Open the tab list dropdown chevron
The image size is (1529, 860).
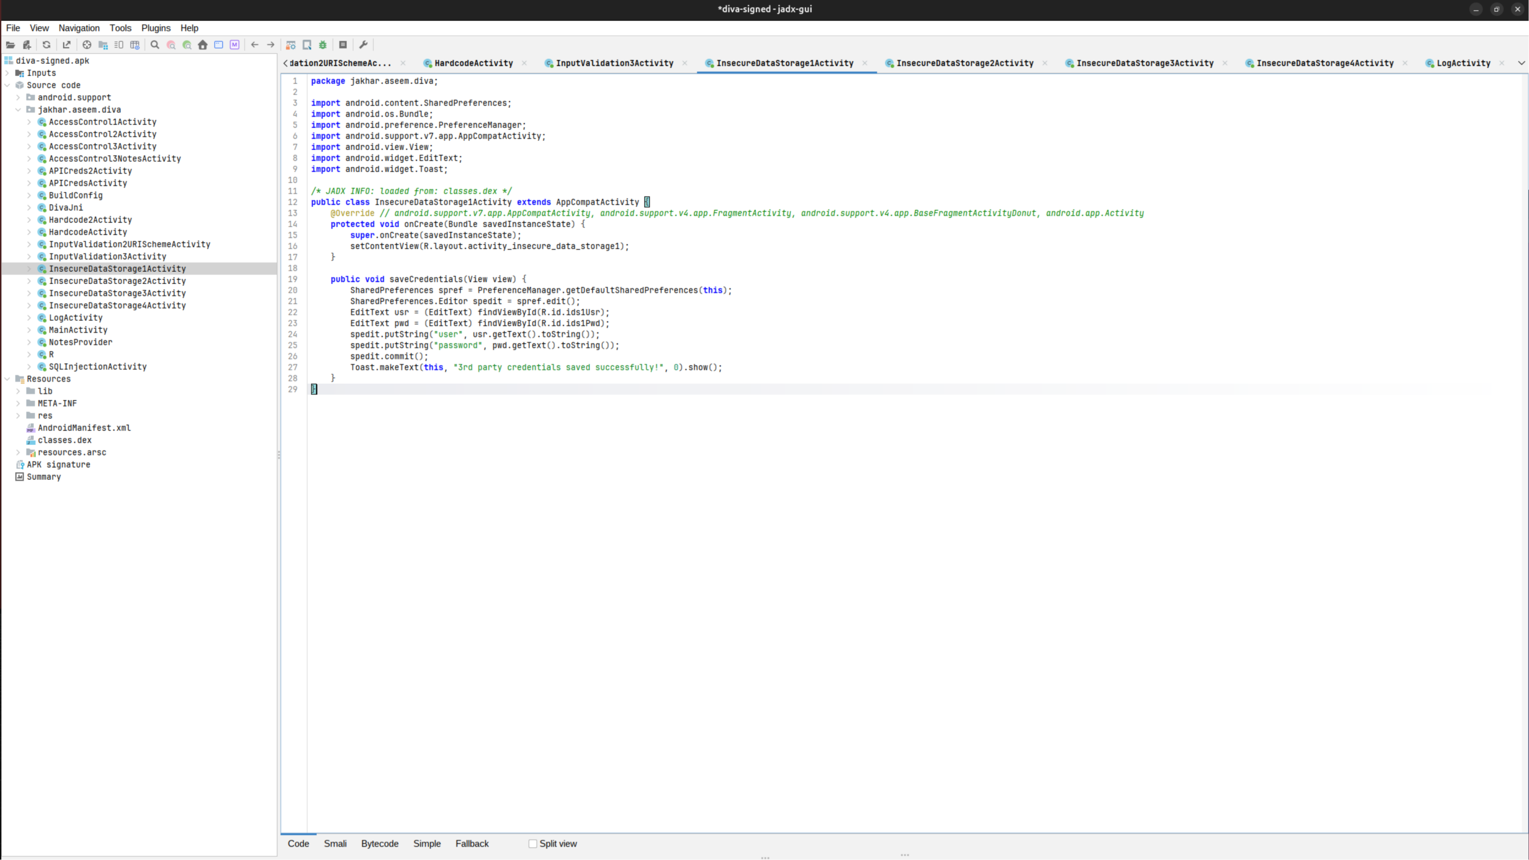(x=1521, y=63)
